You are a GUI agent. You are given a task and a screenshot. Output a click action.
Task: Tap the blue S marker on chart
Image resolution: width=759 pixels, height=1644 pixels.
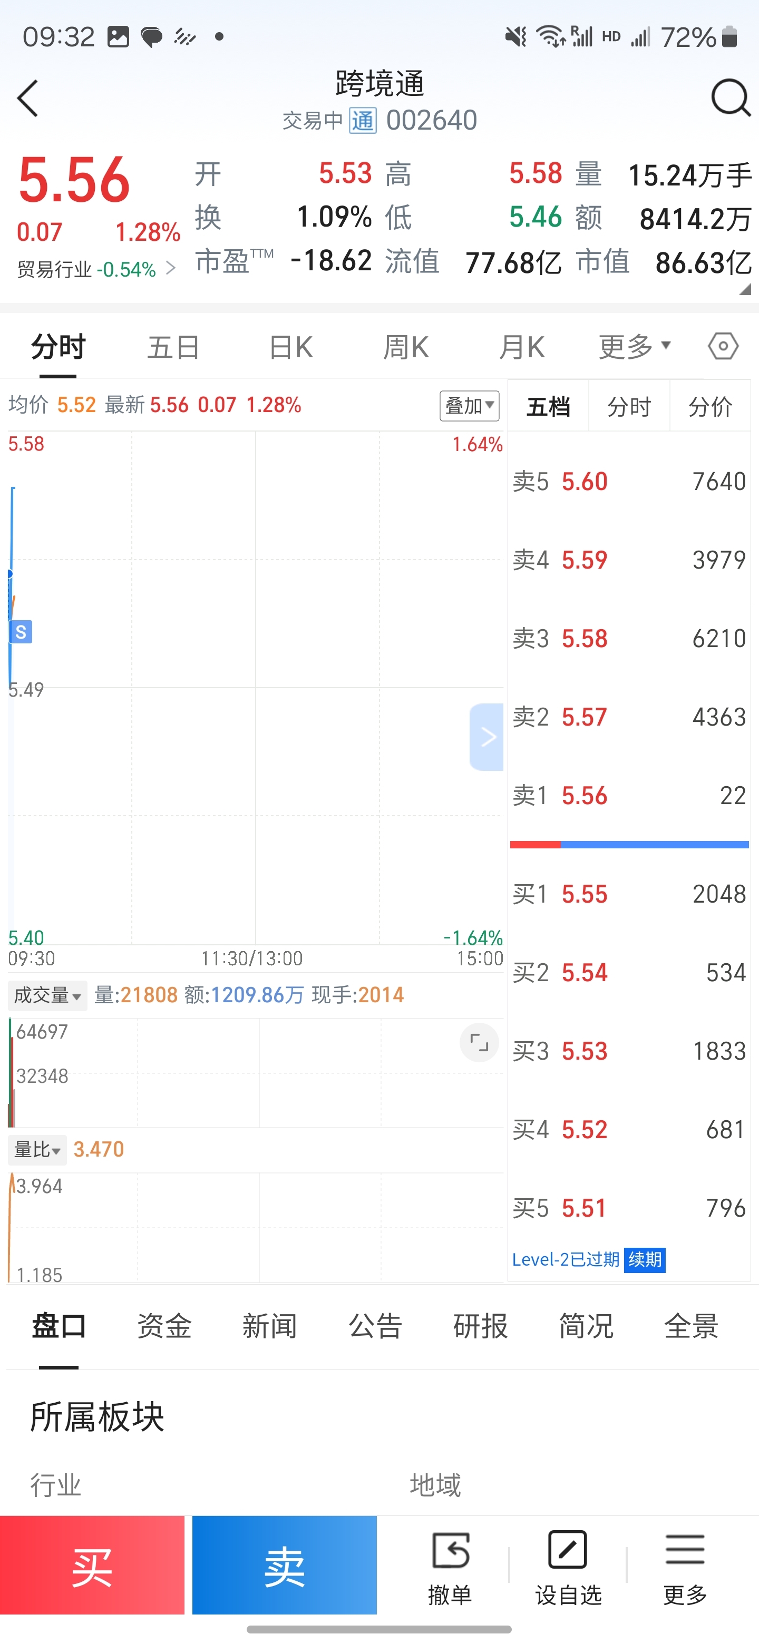click(x=21, y=631)
